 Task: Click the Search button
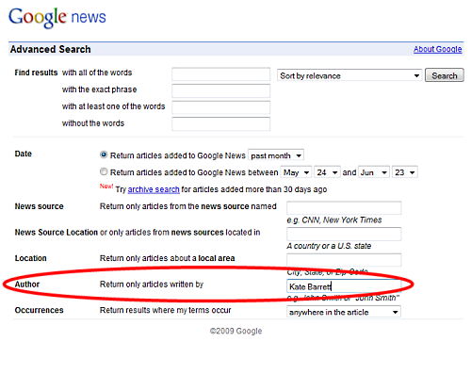coord(444,75)
